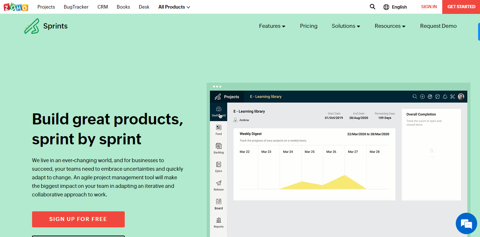Image resolution: width=480 pixels, height=237 pixels.
Task: Click the E - Learning library project title
Action: point(249,111)
